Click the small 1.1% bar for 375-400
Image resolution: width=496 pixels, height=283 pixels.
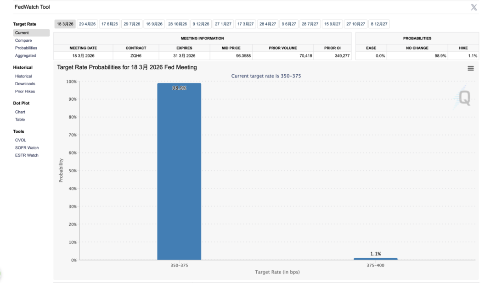[375, 259]
